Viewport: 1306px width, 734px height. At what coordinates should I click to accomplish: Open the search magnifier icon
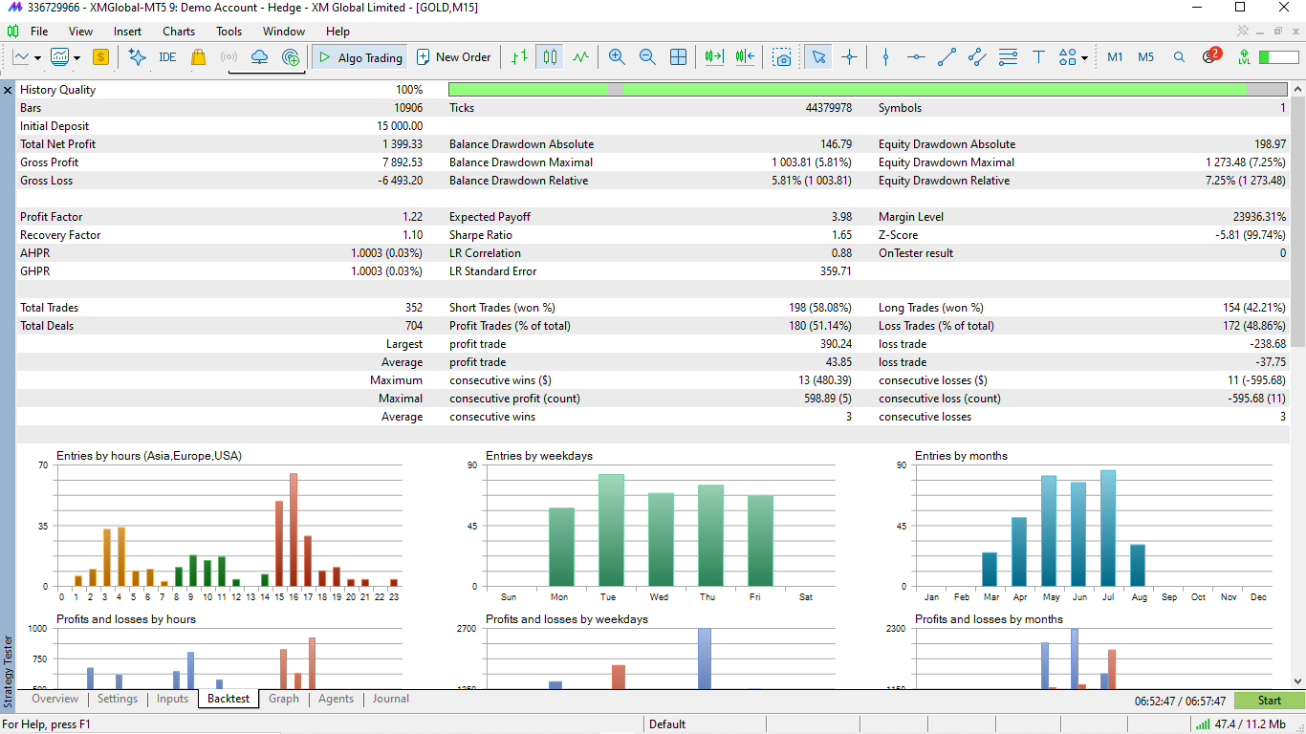1179,57
